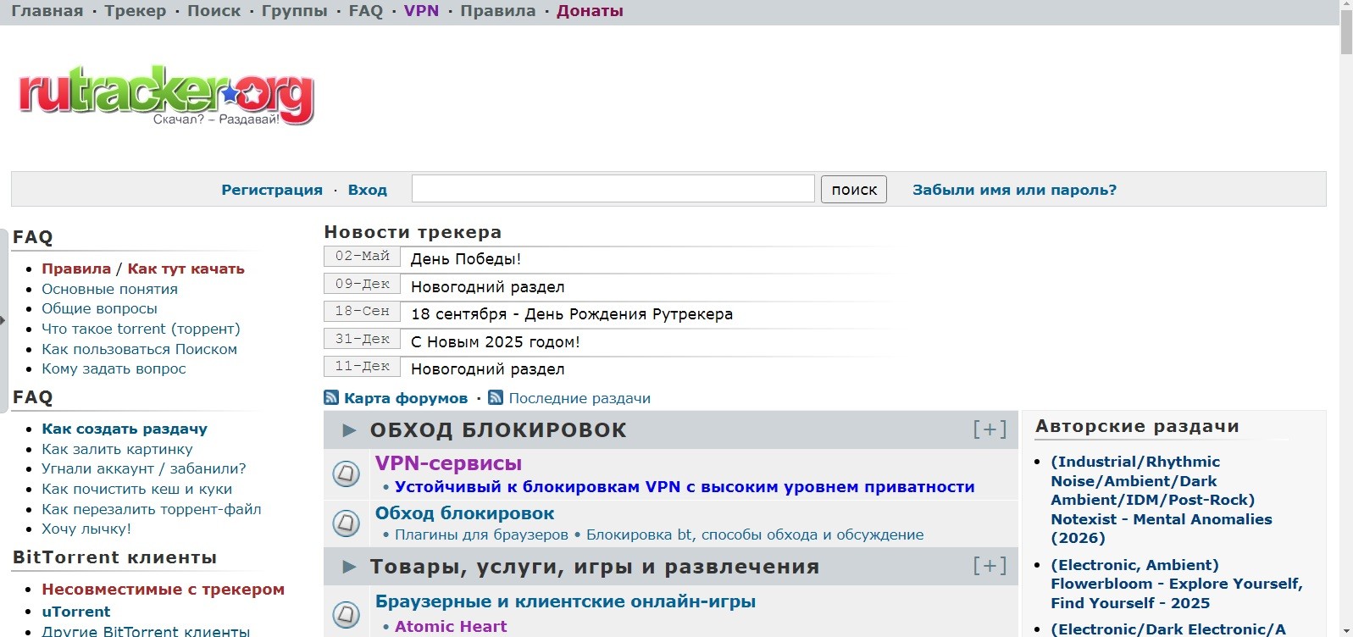The height and width of the screenshot is (637, 1353).
Task: Open the sidebar Правила link
Action: (76, 269)
